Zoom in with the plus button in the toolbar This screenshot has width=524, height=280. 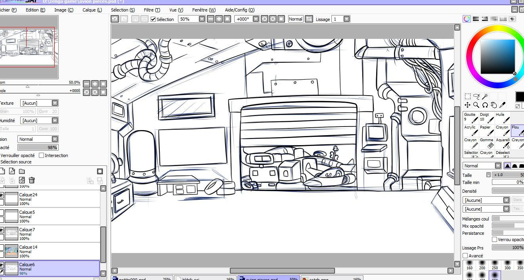click(219, 19)
